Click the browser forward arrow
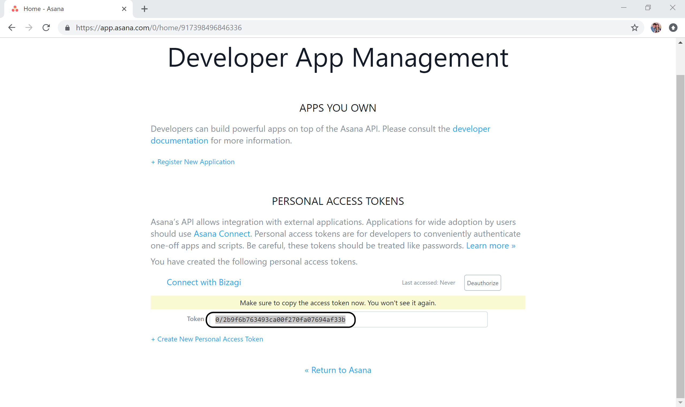Screen dimensions: 685x407 point(29,27)
